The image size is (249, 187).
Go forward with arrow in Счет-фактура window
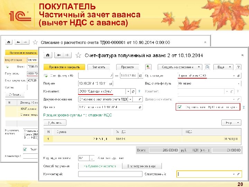click(67, 55)
